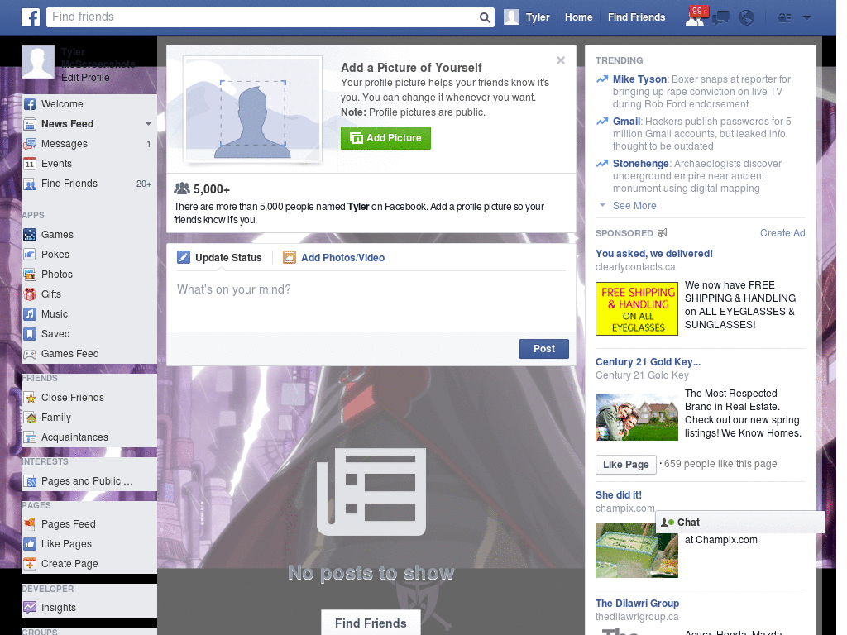Expand the account menu arrow in top bar

tap(806, 18)
